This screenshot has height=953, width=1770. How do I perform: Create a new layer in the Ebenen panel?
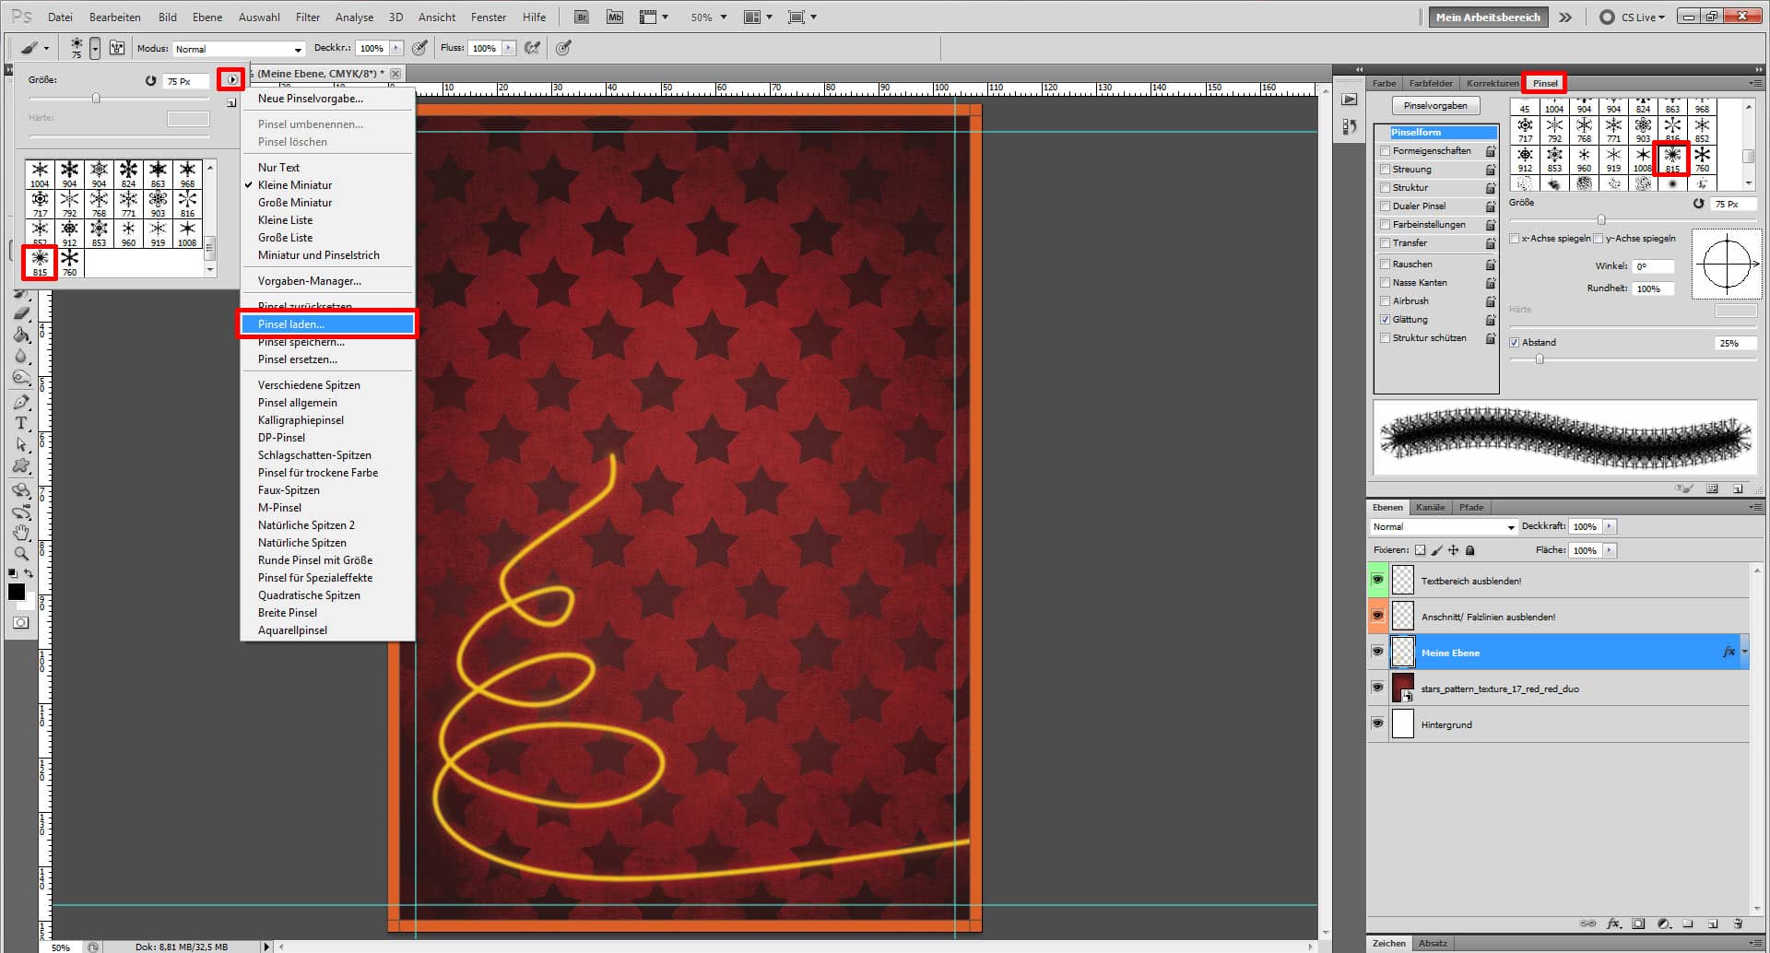point(1713,924)
